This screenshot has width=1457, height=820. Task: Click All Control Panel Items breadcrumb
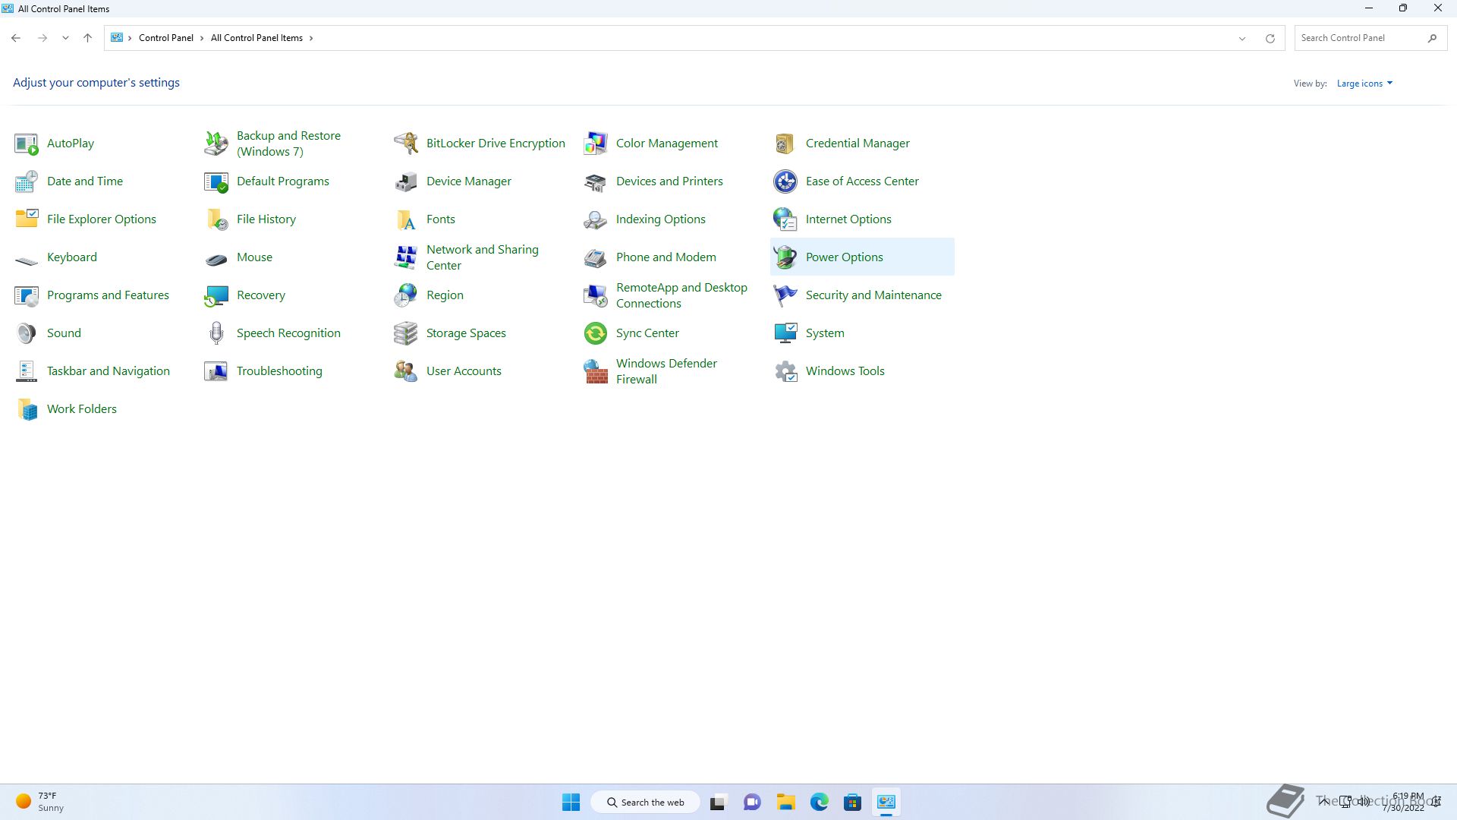point(256,38)
